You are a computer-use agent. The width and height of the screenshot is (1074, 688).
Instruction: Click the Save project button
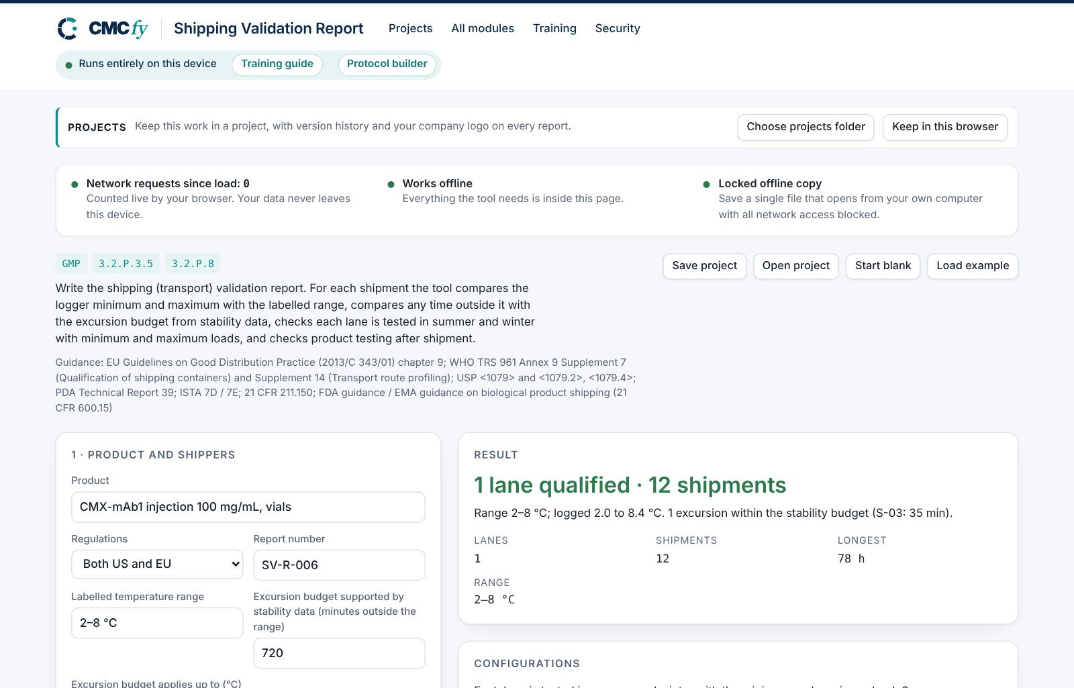pyautogui.click(x=704, y=266)
